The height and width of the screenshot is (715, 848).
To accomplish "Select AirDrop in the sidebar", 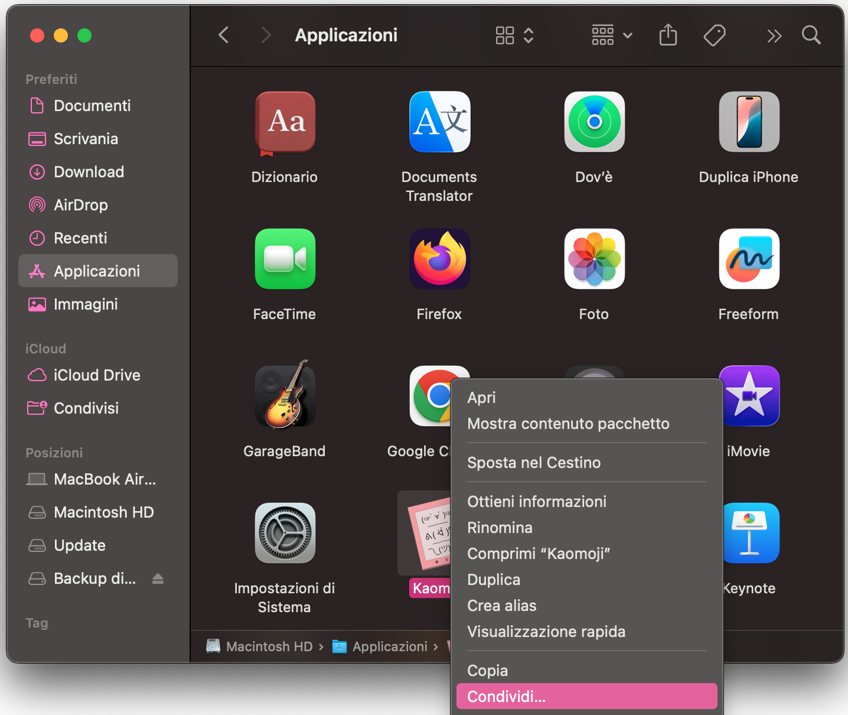I will tap(80, 204).
